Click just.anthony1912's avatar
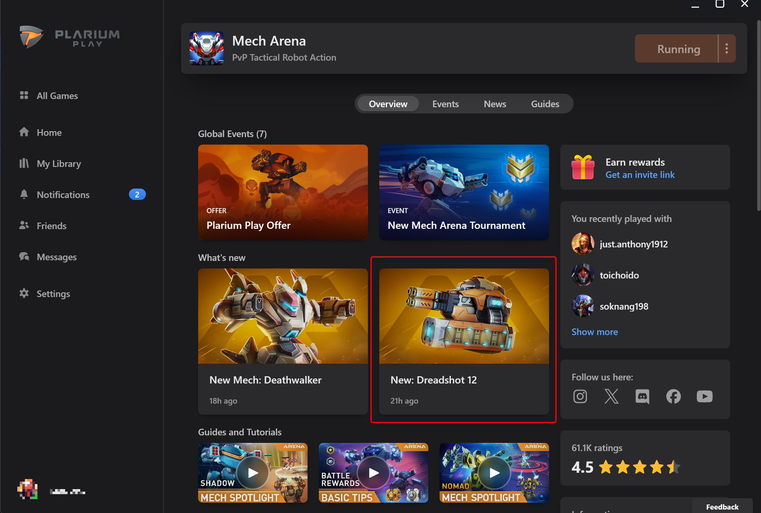 click(583, 244)
